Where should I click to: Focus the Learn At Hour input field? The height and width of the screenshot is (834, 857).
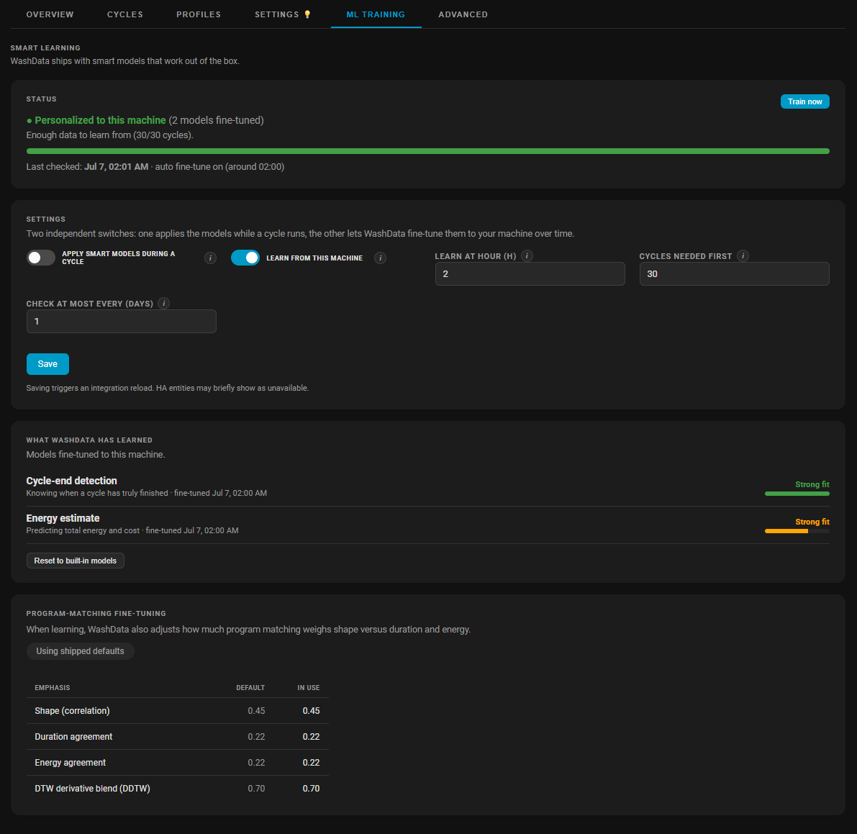click(x=530, y=274)
